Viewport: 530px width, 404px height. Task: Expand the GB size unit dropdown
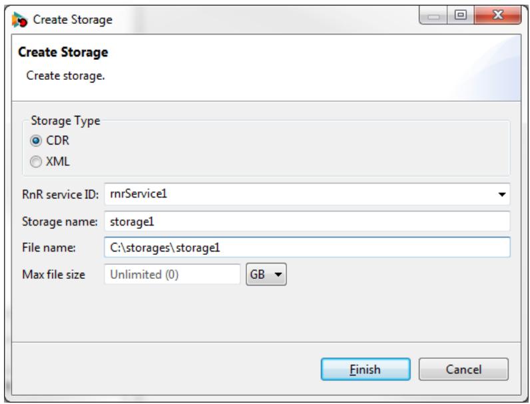266,274
